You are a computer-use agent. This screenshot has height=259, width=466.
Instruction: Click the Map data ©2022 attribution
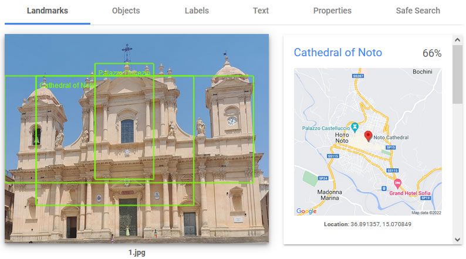(426, 213)
